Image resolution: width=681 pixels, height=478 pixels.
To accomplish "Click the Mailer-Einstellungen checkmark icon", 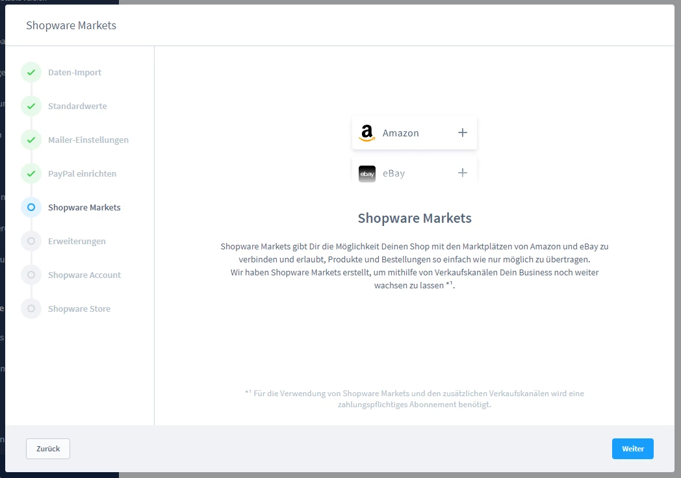I will pyautogui.click(x=31, y=140).
